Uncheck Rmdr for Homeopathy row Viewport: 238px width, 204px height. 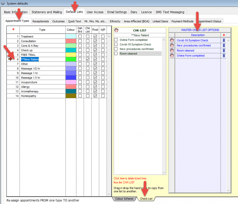click(x=95, y=96)
